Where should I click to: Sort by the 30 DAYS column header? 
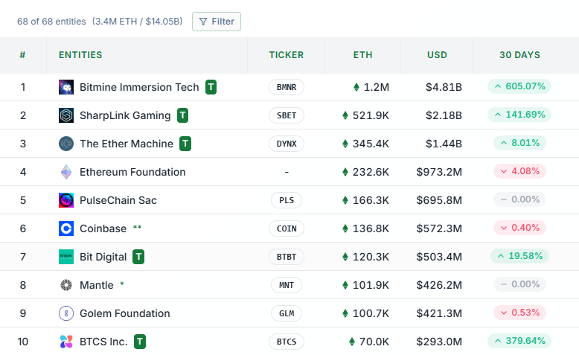point(519,55)
